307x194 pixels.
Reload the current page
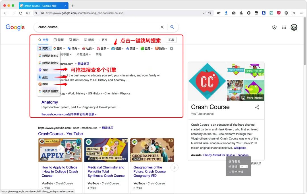coord(20,13)
